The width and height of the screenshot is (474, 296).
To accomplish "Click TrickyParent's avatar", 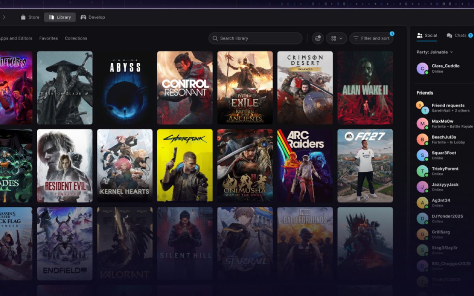I will tap(422, 171).
